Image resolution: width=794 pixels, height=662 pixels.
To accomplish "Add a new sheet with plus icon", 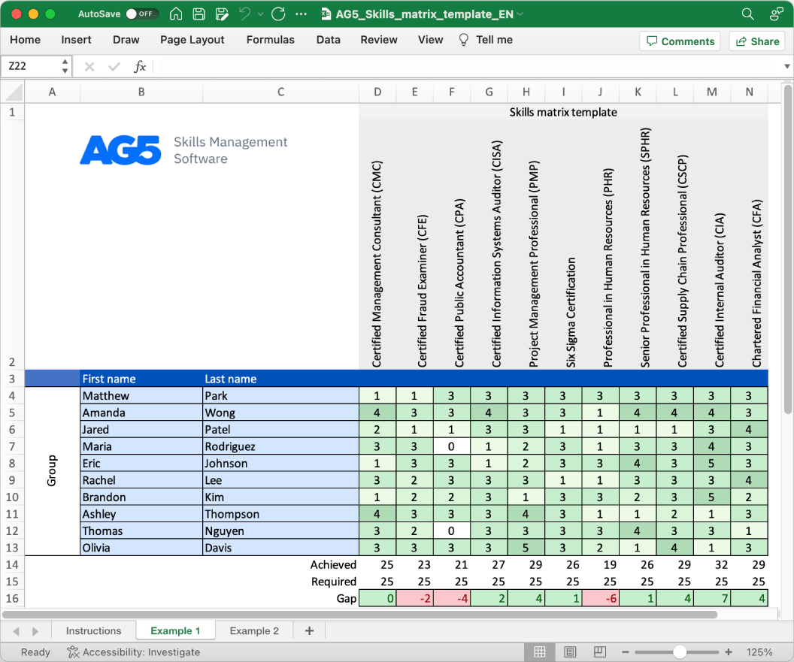I will click(x=309, y=631).
